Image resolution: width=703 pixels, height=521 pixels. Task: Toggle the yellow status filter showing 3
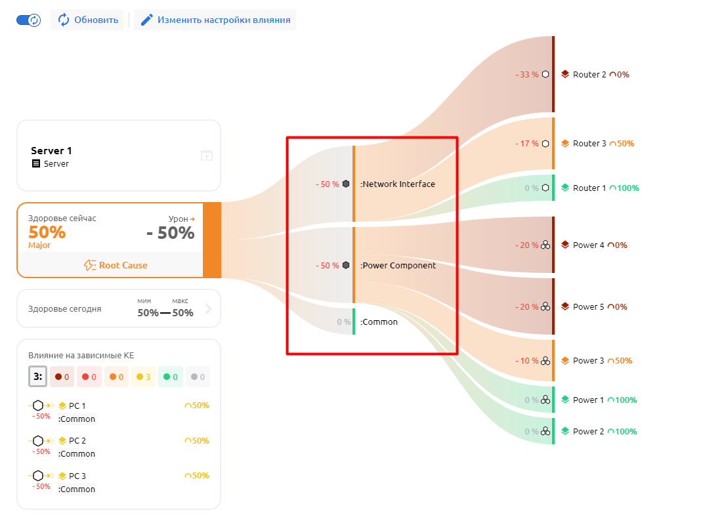[143, 377]
